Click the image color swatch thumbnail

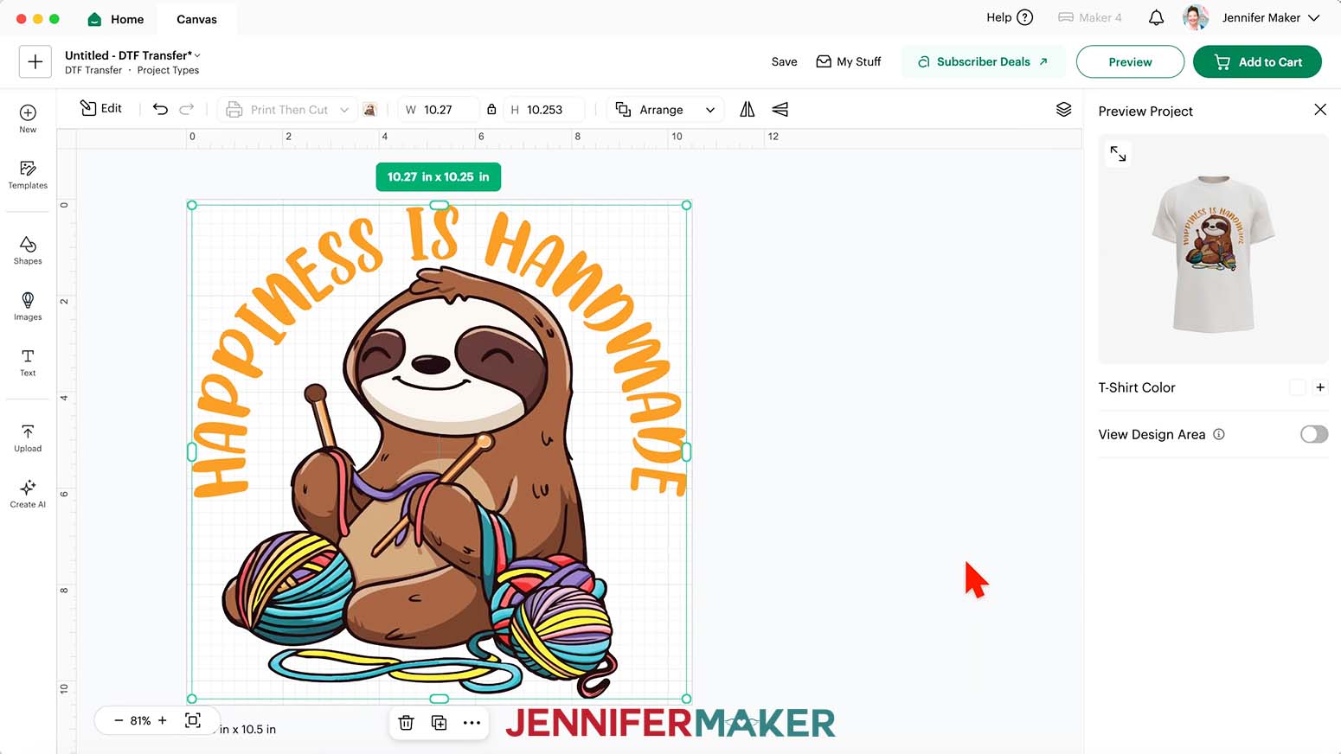[370, 110]
